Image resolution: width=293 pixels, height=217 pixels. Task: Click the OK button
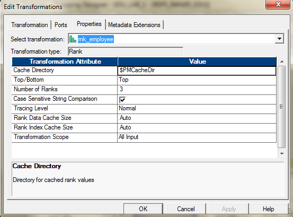(143, 209)
